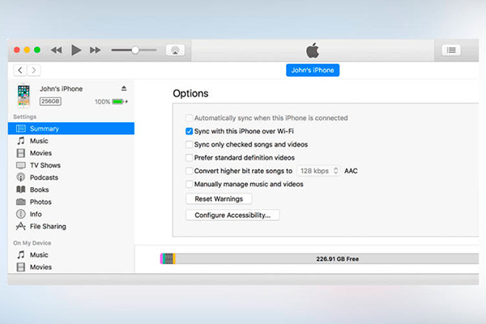Click the Photos camera icon
Screen dimensions: 486x324
[21, 202]
